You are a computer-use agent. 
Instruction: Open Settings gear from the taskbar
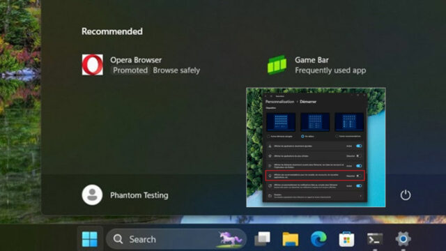point(403,238)
